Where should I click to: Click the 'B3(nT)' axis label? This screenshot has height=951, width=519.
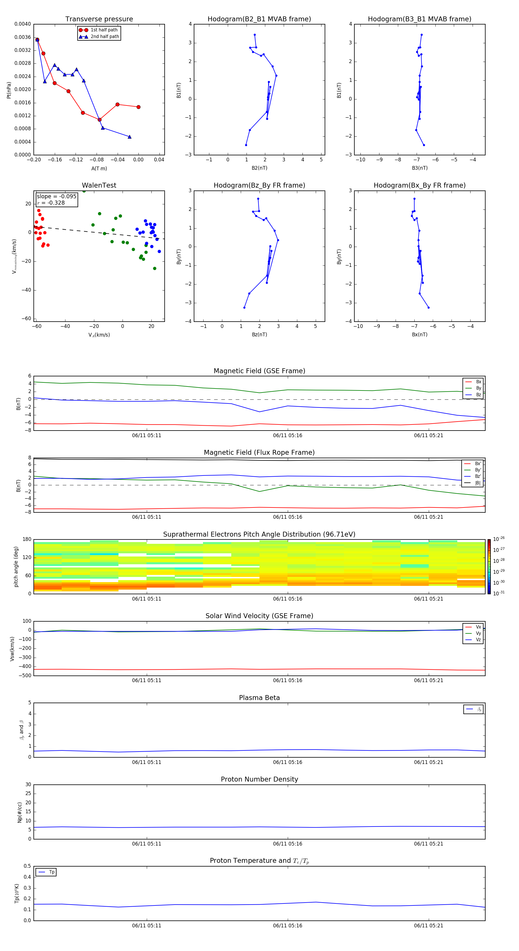pos(420,168)
